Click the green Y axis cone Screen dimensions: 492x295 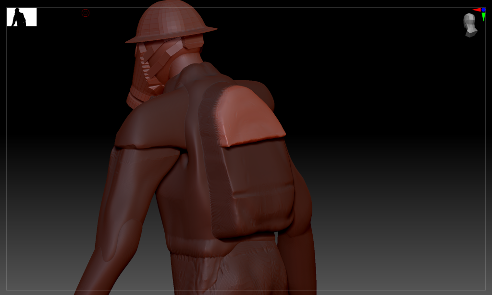click(483, 17)
